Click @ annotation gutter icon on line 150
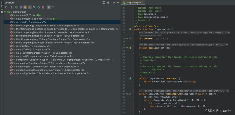 coord(130,39)
